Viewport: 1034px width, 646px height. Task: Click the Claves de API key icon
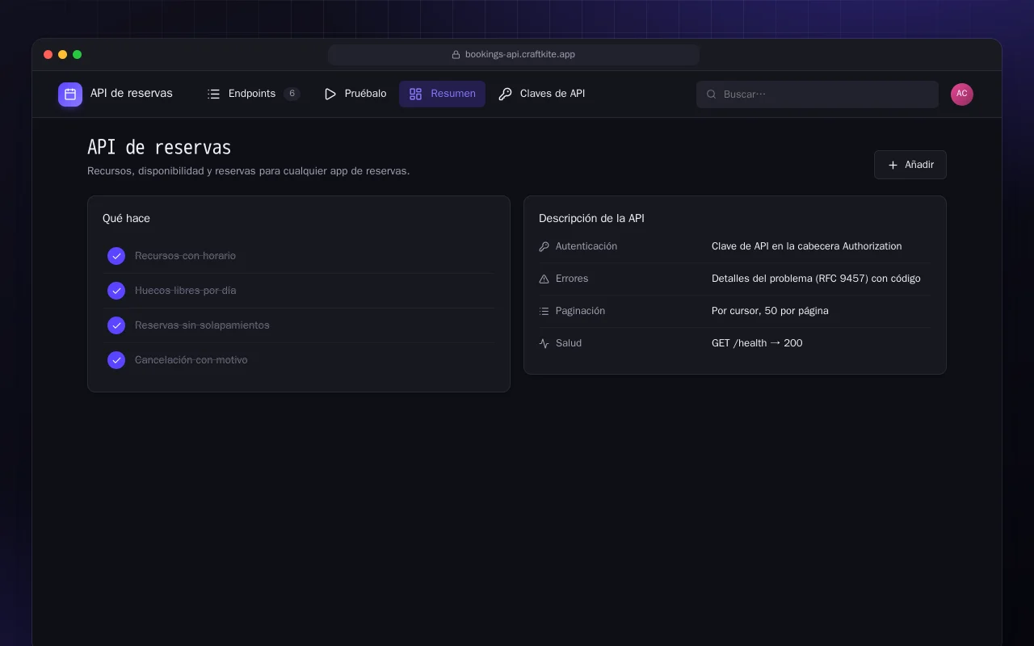505,94
